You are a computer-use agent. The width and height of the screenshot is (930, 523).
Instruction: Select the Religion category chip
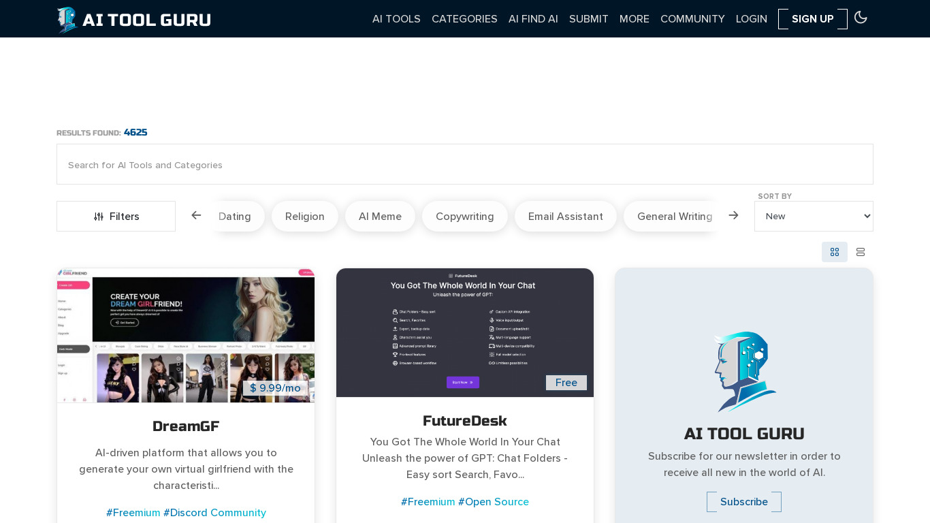(x=305, y=216)
